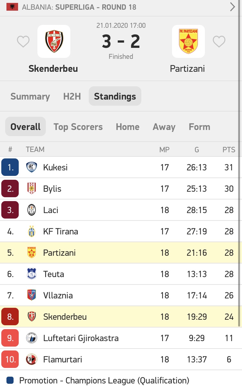Open the Albania Superliga Round 18 header
Viewport: 242px width, 387px height.
point(79,7)
